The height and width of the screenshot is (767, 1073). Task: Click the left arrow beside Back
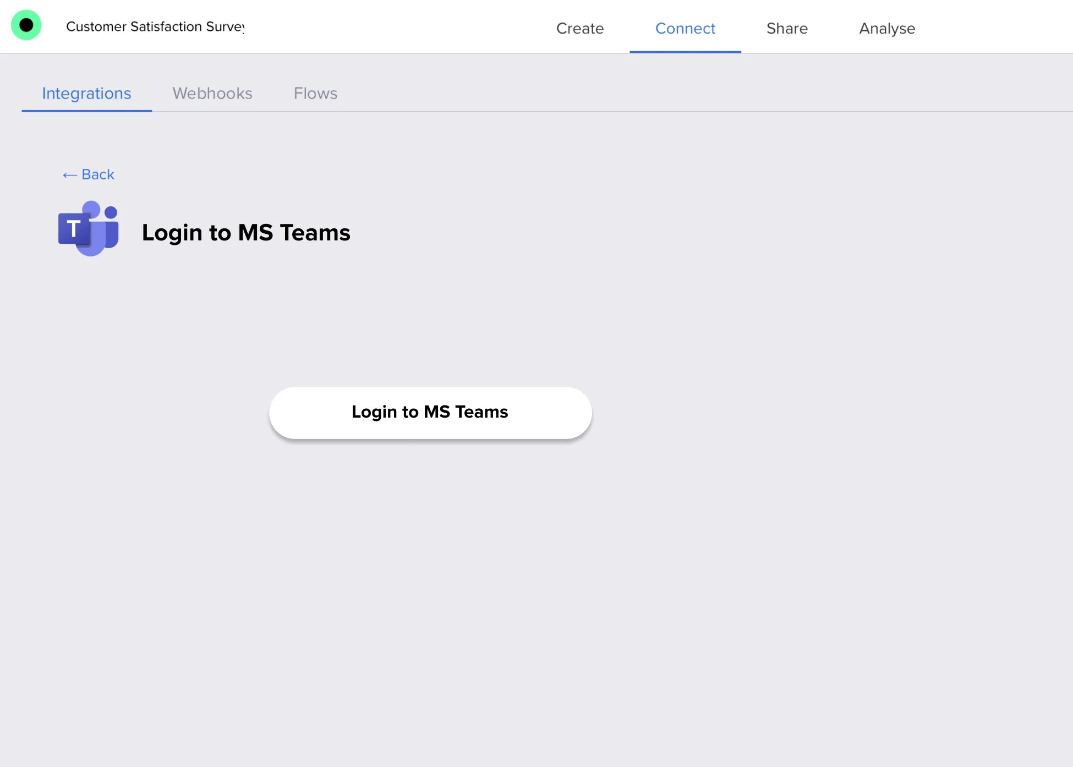(69, 175)
